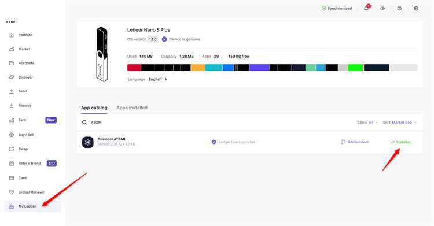Screen dimensions: 434x226
Task: Click the Accounts wallet icon
Action: click(x=12, y=63)
